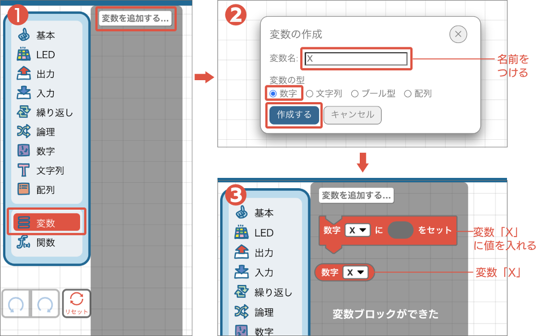
Task: Open the 文字列 category label in panel 1
Action: click(50, 170)
